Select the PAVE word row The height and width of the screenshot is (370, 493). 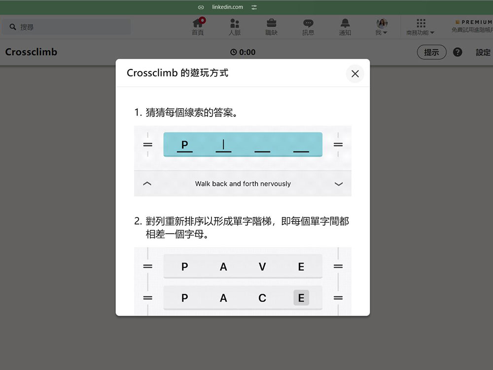tap(243, 266)
